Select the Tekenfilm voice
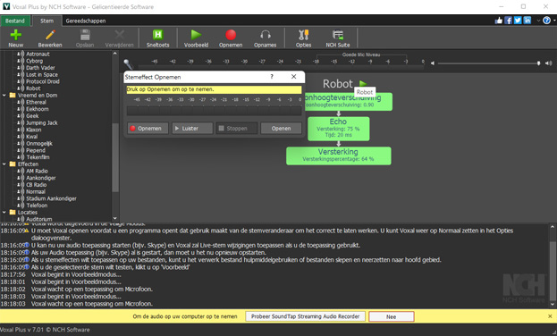557x336 pixels. [x=38, y=157]
